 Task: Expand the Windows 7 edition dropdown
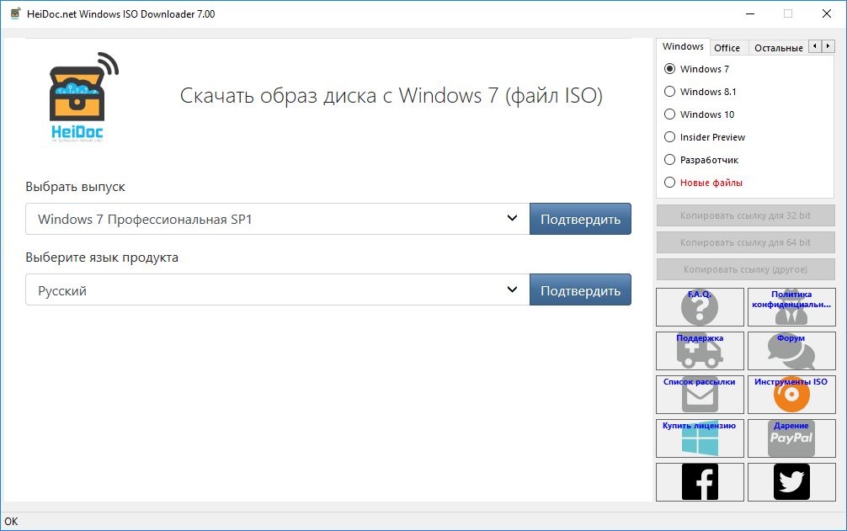tap(277, 220)
